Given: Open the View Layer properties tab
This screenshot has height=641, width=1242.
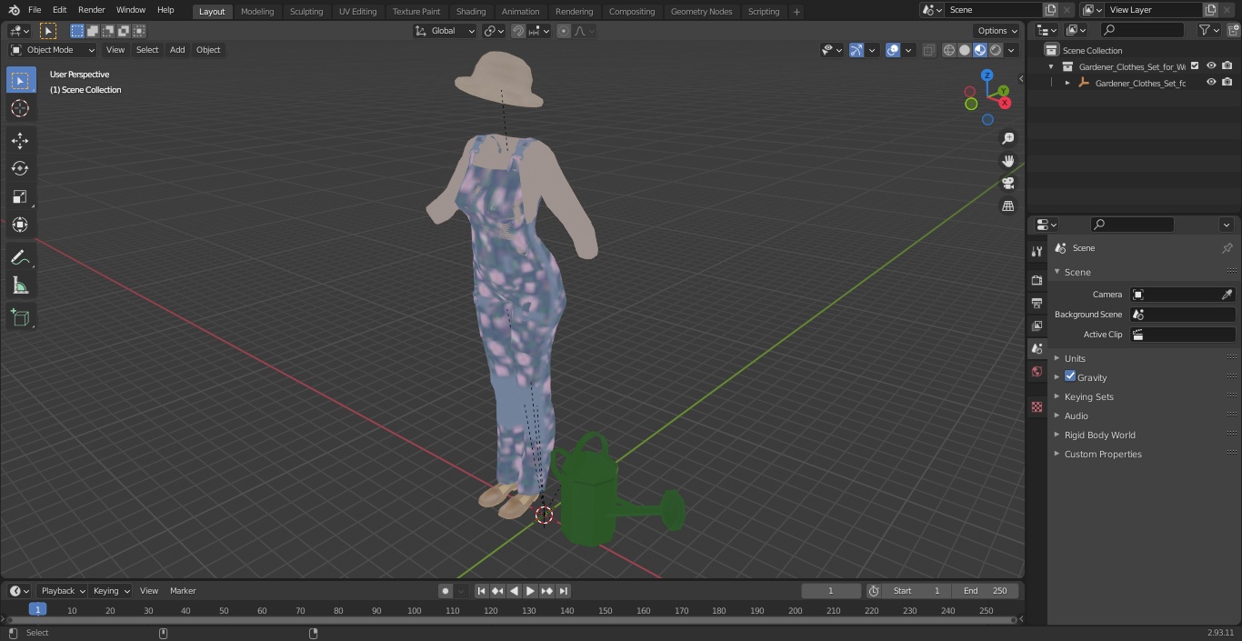Looking at the screenshot, I should click(1037, 326).
